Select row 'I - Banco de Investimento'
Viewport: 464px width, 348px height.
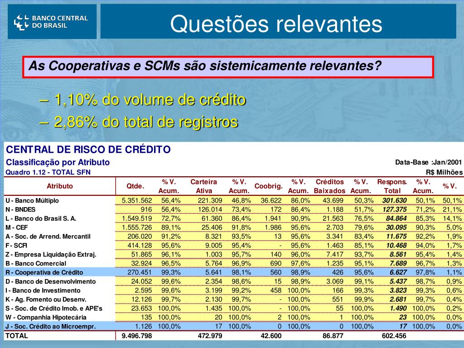tap(233, 290)
